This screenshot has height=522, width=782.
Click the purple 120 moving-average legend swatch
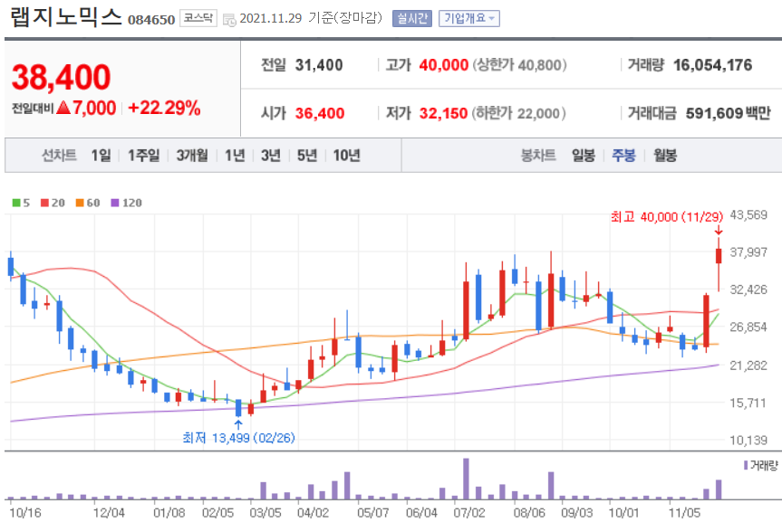point(115,203)
